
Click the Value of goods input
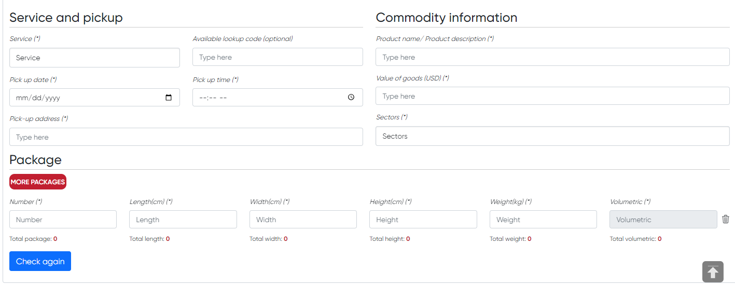(552, 96)
